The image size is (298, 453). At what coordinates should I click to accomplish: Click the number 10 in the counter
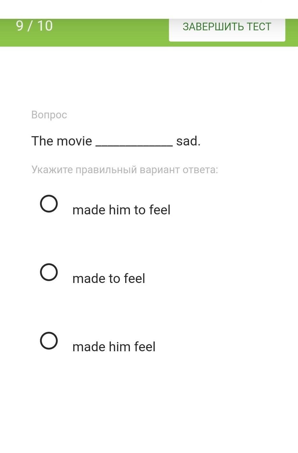tap(45, 26)
